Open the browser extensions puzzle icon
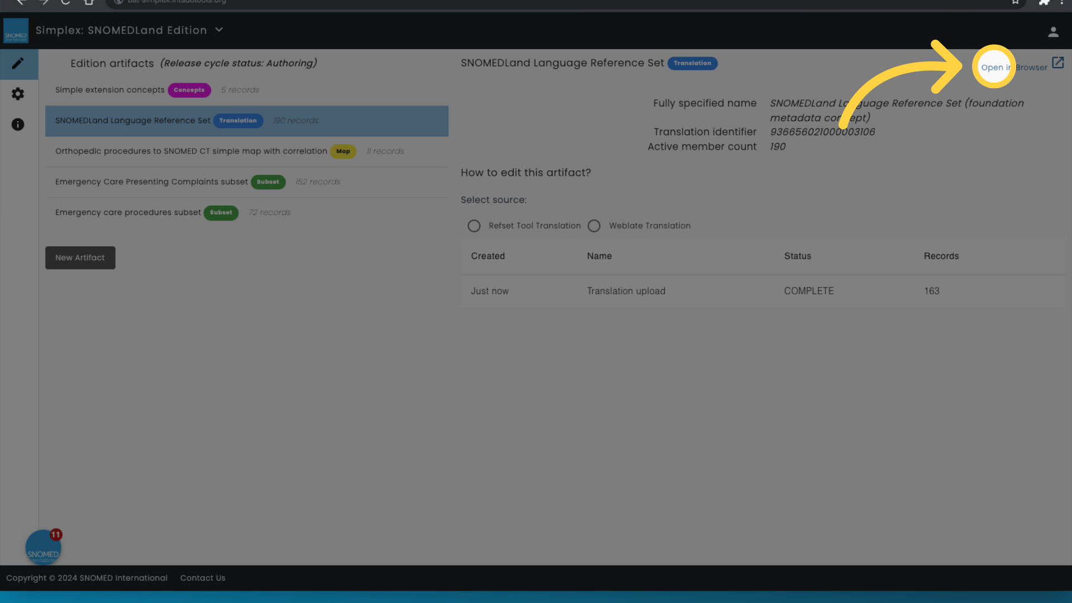 pos(1044,2)
